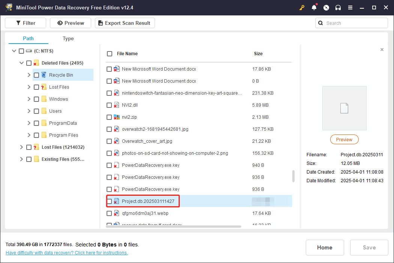Click the bootable disc icon
The image size is (394, 263).
click(x=326, y=8)
